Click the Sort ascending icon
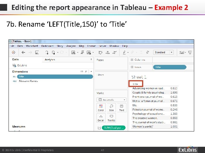 (x=108, y=52)
